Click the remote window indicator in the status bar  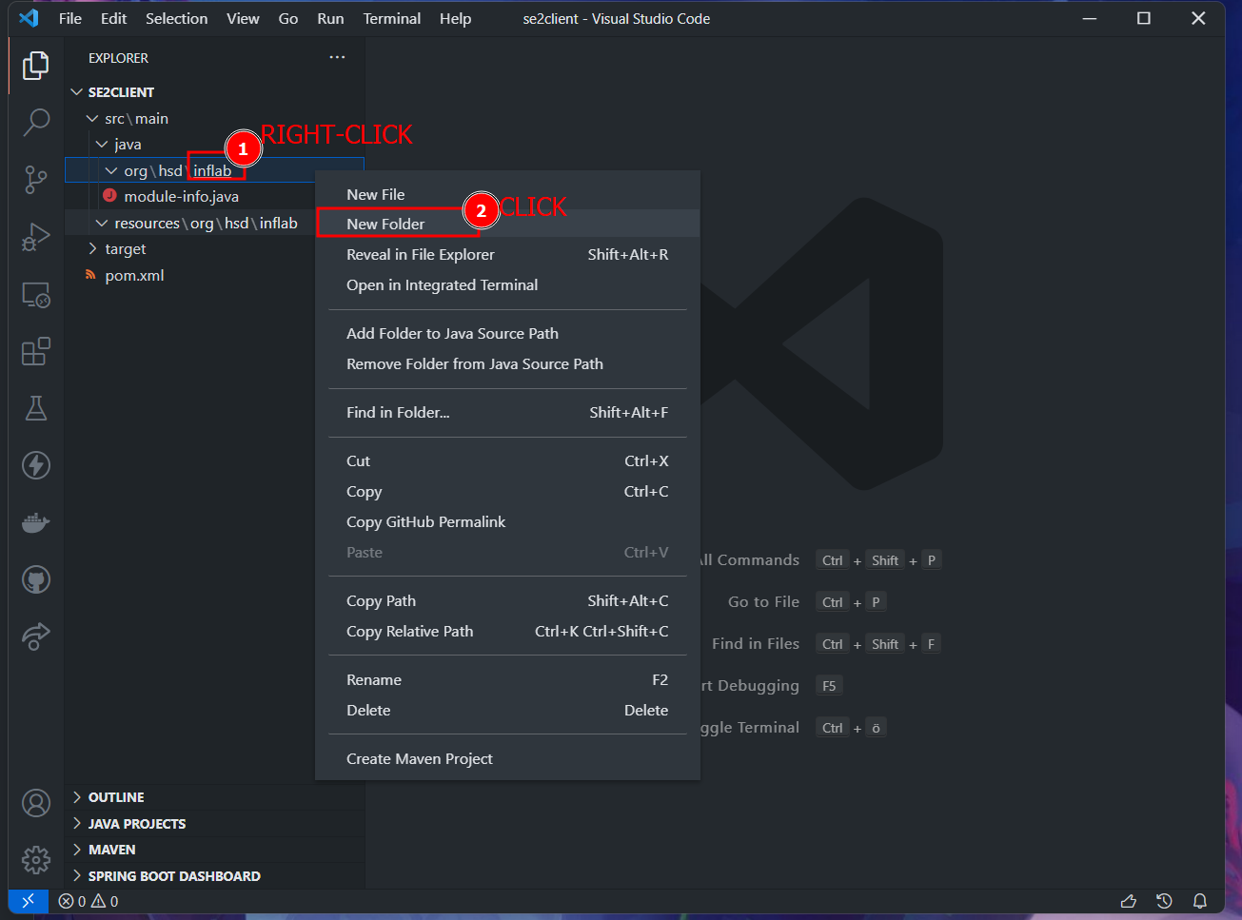point(28,900)
